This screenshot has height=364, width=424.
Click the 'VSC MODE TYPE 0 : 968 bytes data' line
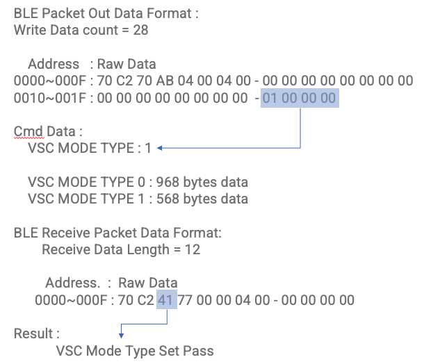click(138, 182)
